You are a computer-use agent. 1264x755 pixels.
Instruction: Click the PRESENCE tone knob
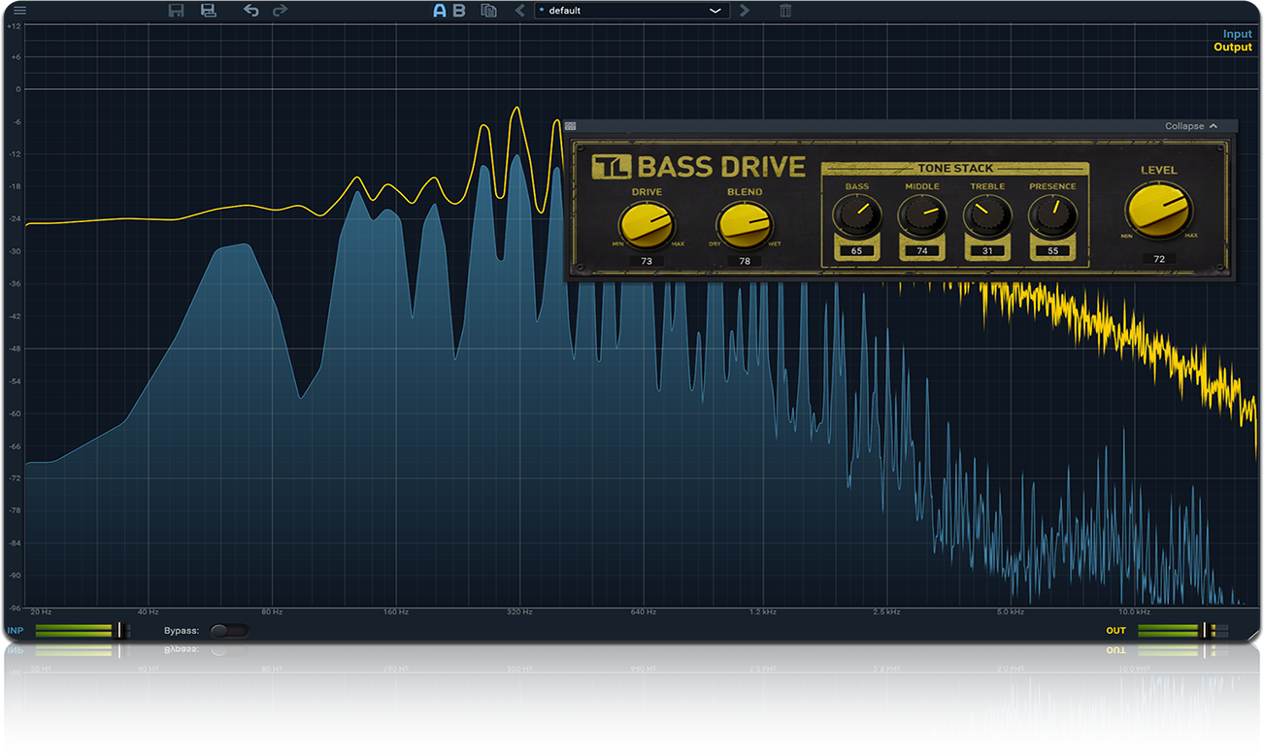(x=1052, y=215)
